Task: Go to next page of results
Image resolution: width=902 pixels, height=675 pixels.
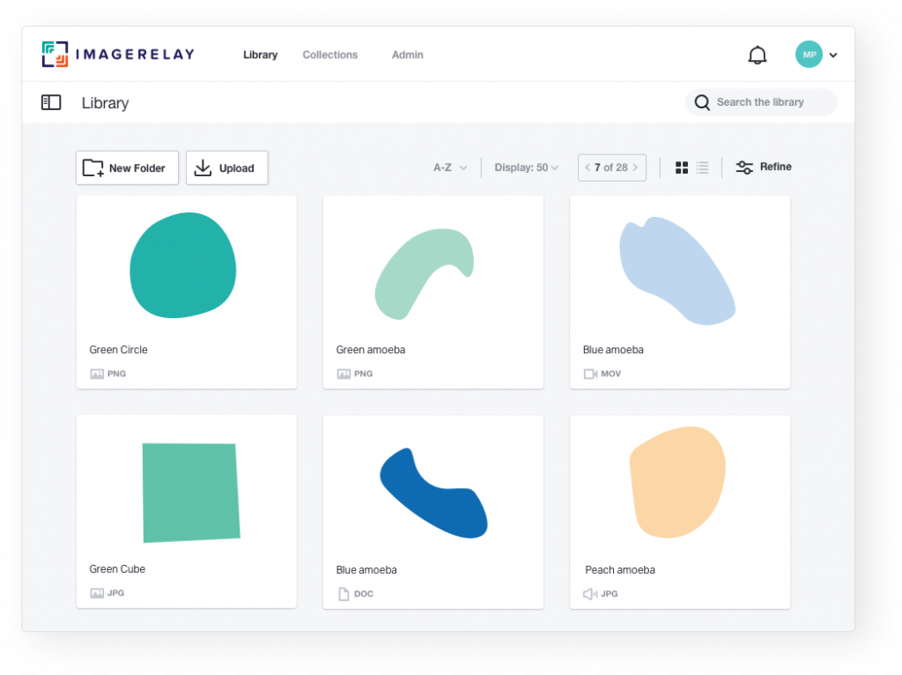Action: pos(636,167)
